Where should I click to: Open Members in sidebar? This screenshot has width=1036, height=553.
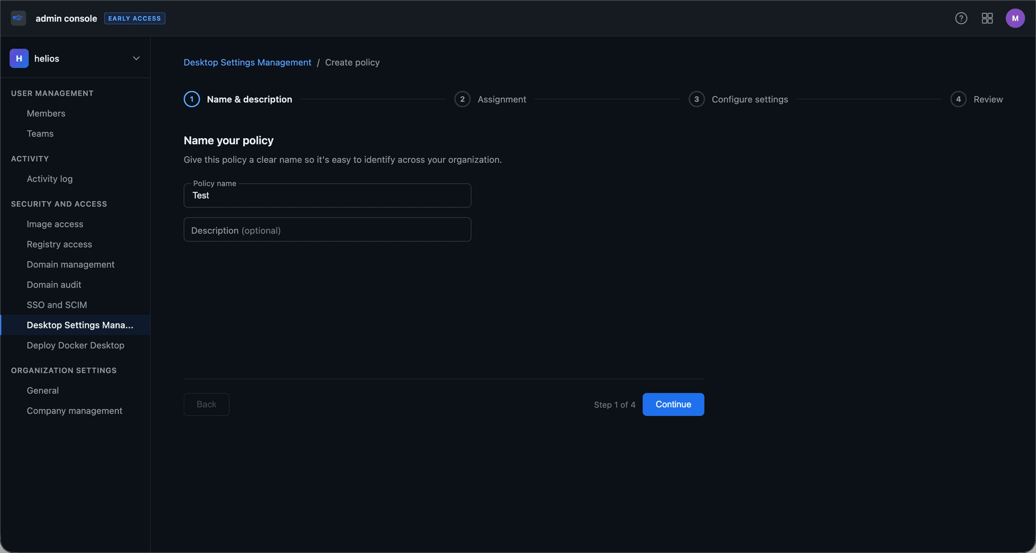(x=46, y=113)
